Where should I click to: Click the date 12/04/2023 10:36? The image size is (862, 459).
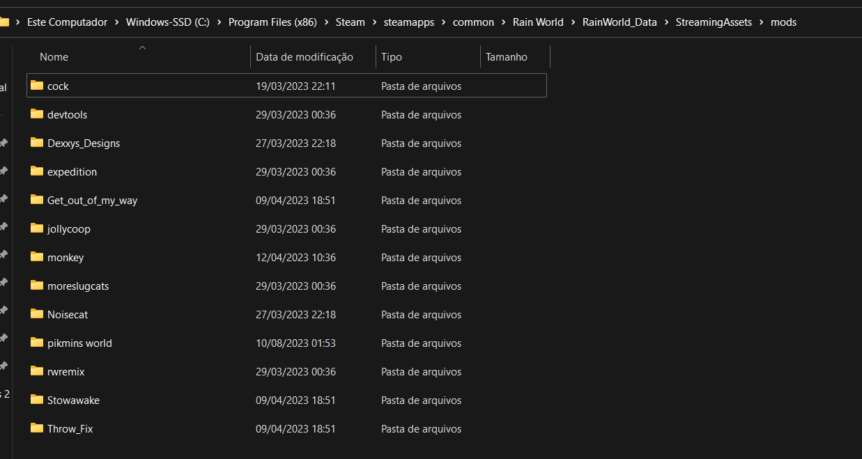[x=295, y=258]
